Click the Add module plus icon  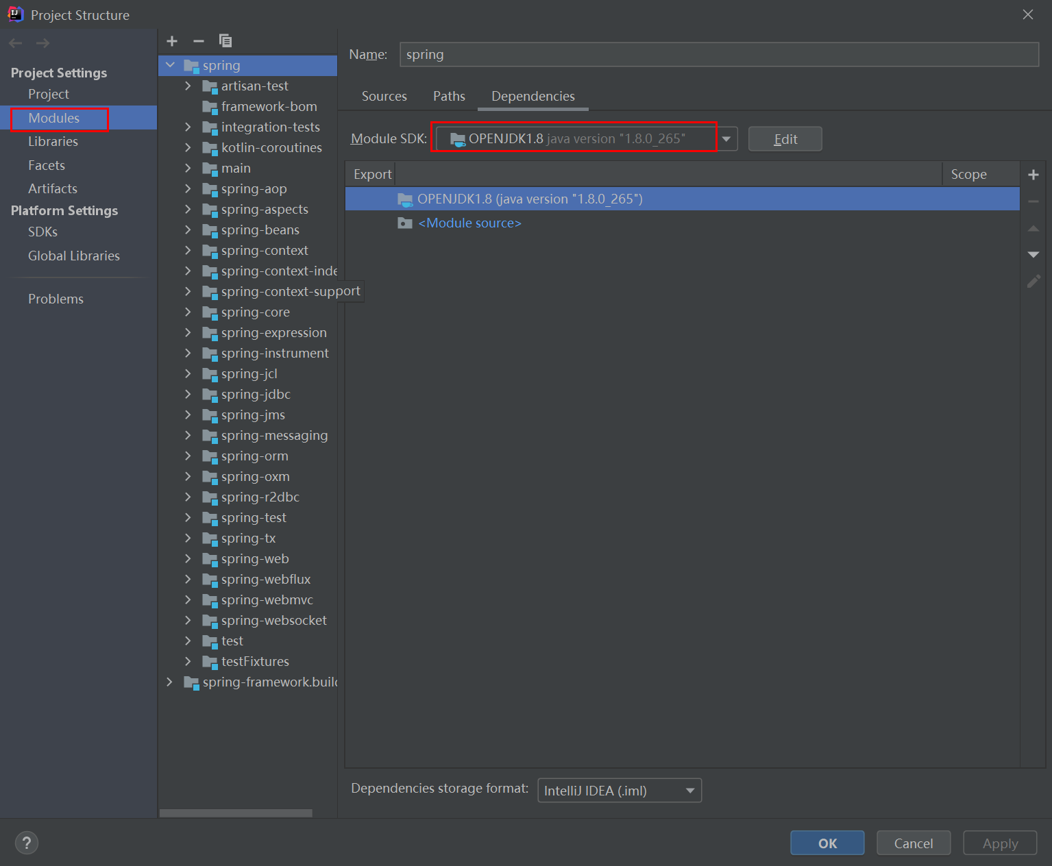point(172,41)
